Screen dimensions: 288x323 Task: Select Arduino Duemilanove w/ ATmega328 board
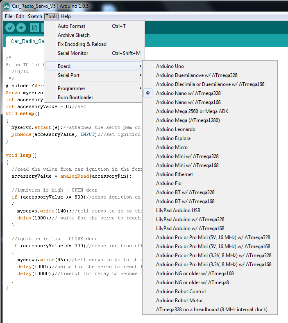[210, 75]
